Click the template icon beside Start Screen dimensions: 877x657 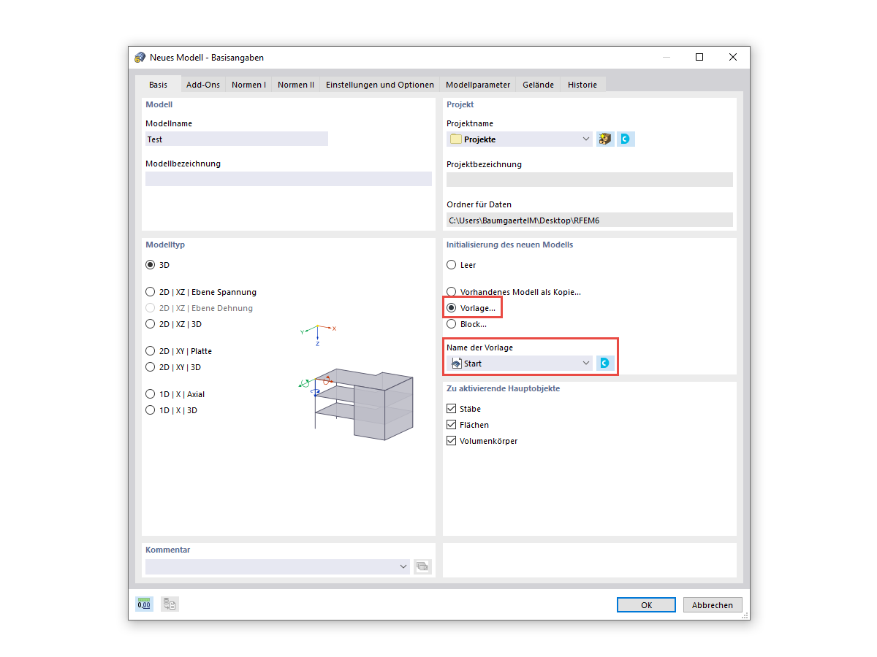(457, 362)
